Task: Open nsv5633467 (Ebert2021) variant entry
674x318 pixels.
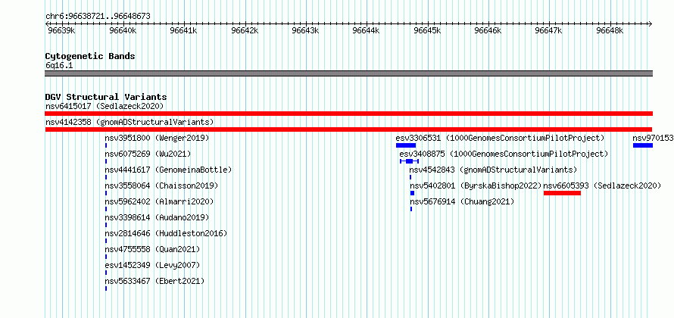Action: tap(154, 281)
